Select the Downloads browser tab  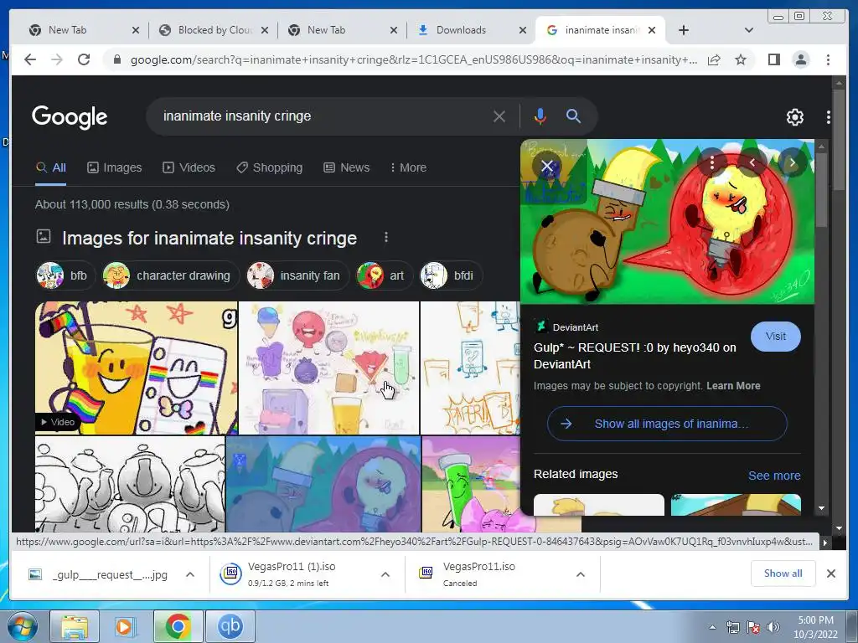click(471, 30)
